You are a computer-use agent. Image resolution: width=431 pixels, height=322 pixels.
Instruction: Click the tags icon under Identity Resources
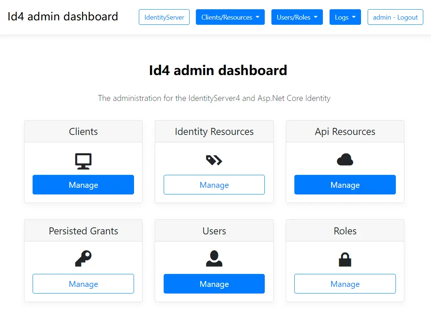pyautogui.click(x=214, y=160)
